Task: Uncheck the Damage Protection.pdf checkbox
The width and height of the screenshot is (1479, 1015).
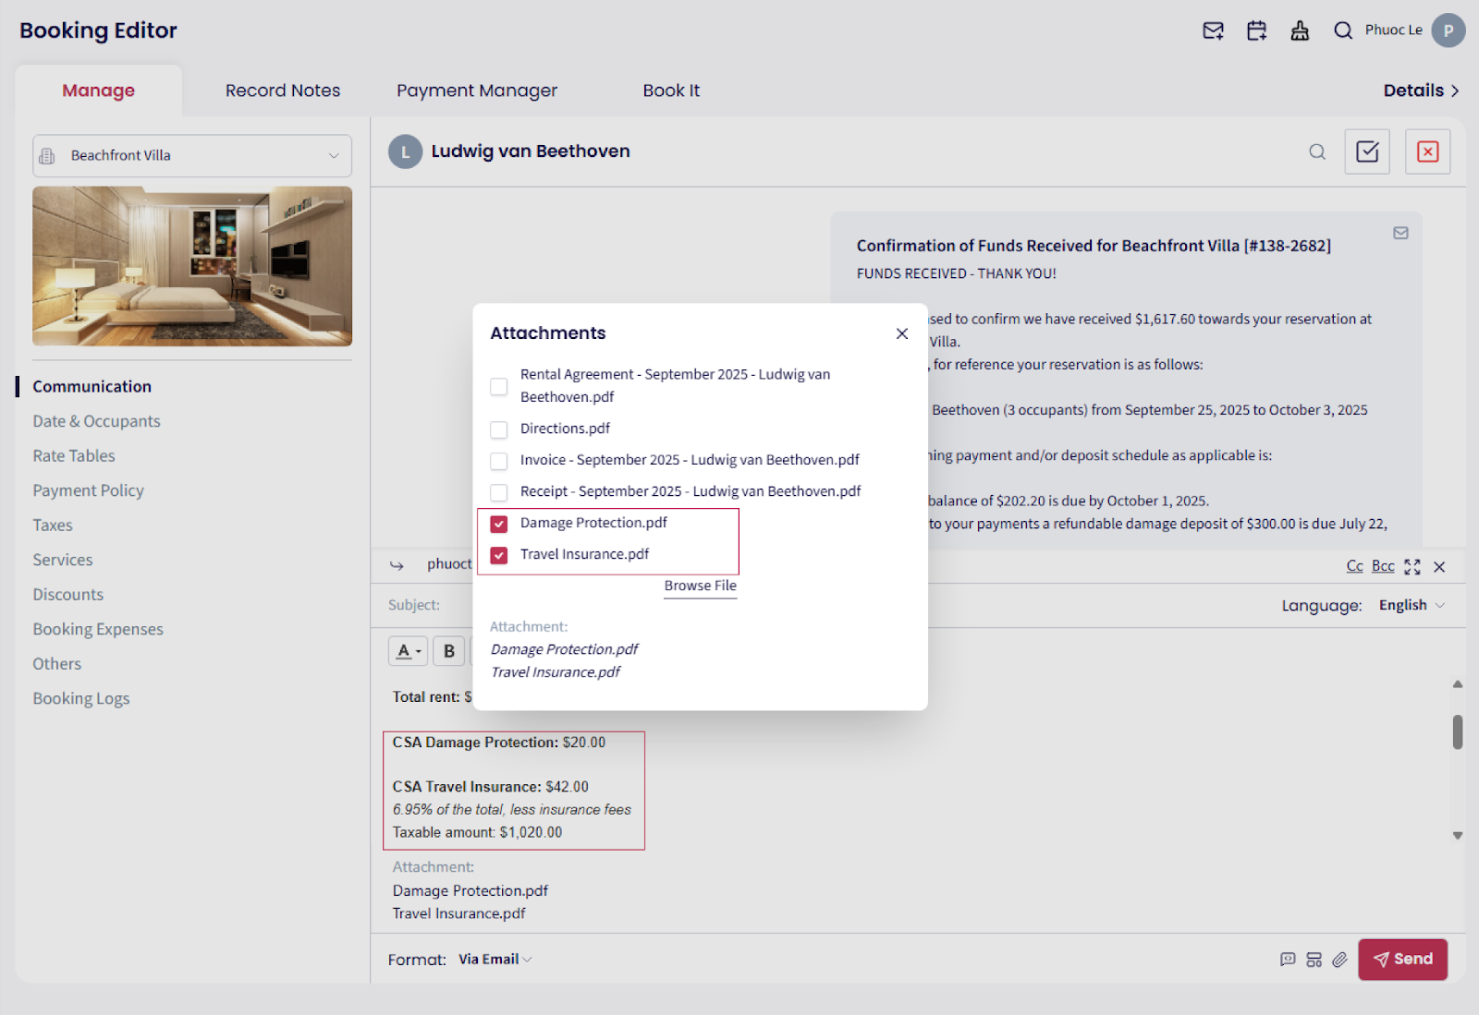Action: (499, 524)
